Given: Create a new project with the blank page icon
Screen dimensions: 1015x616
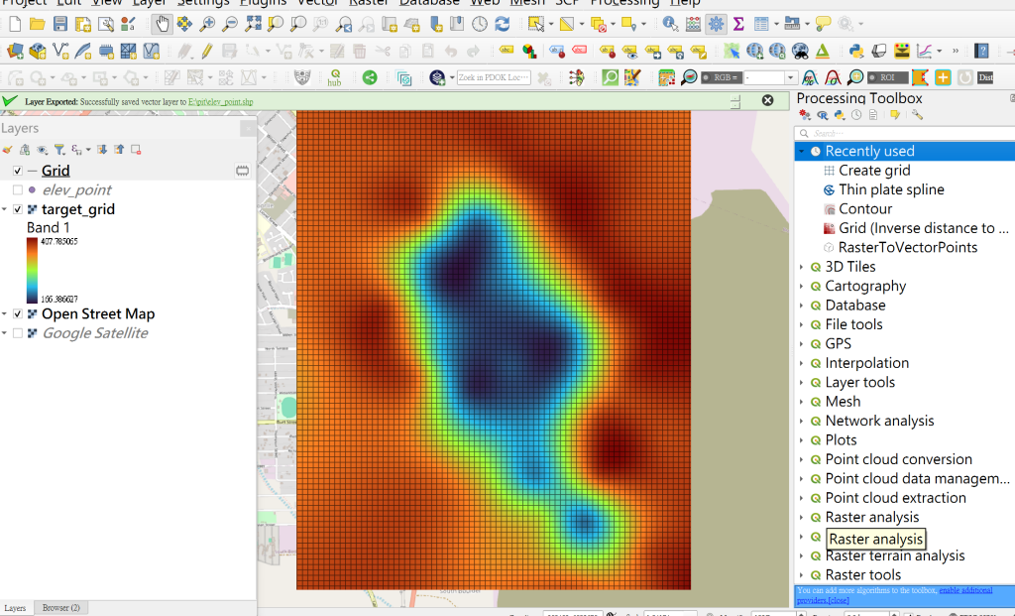Looking at the screenshot, I should coord(14,25).
